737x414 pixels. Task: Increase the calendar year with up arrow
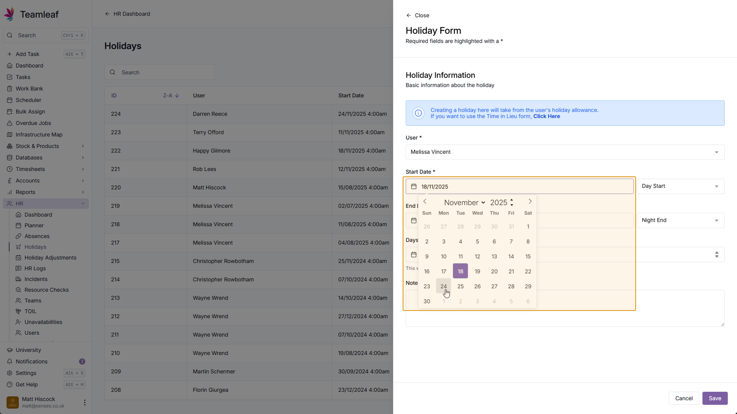click(x=512, y=200)
